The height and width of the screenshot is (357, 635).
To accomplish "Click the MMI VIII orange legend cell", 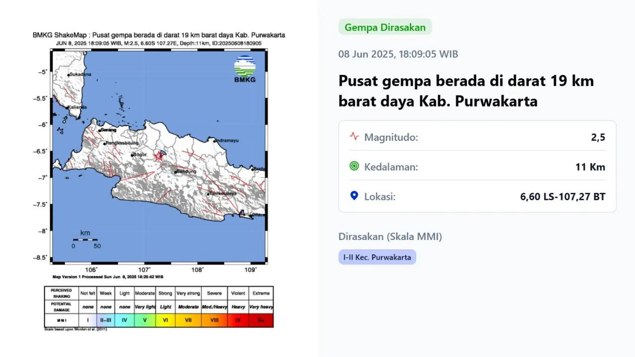I will [x=214, y=320].
